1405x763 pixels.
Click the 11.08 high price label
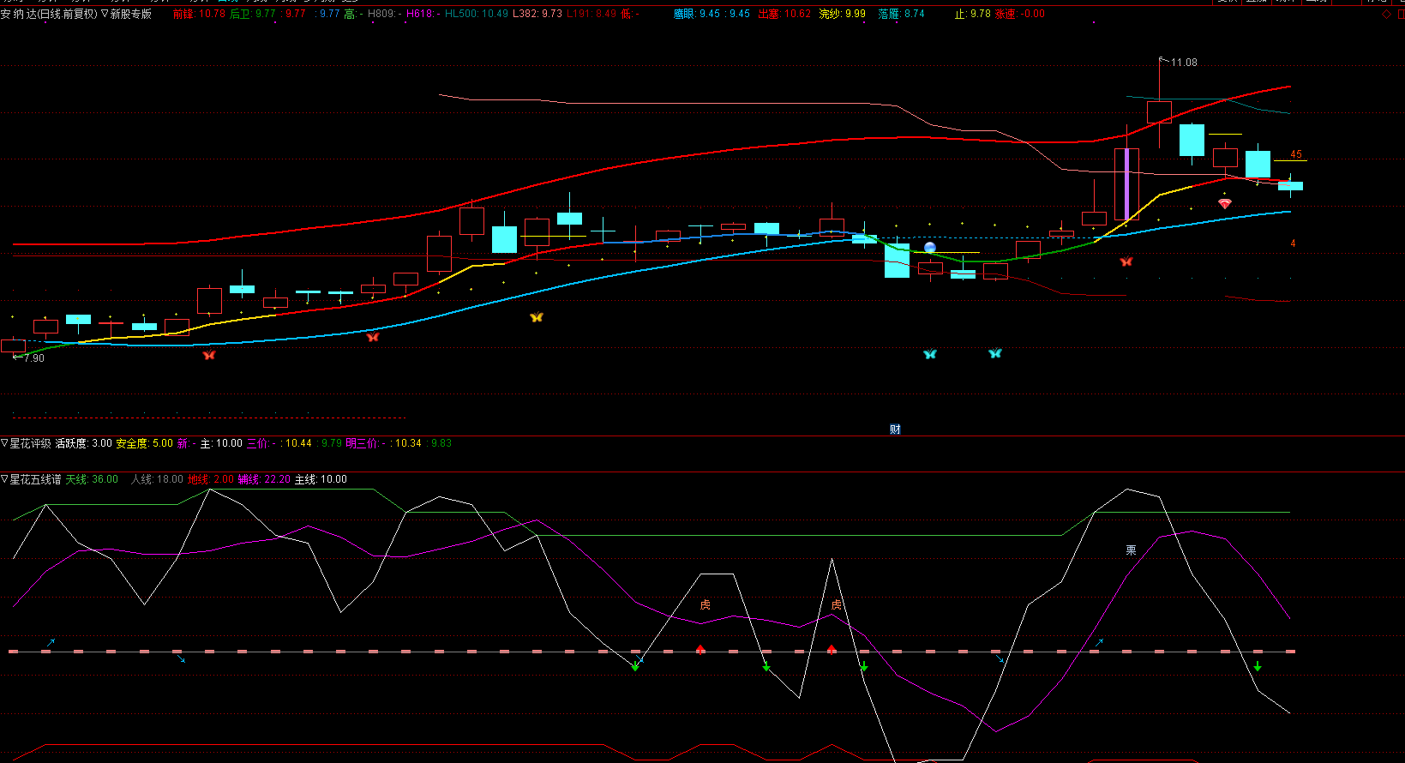[1184, 63]
